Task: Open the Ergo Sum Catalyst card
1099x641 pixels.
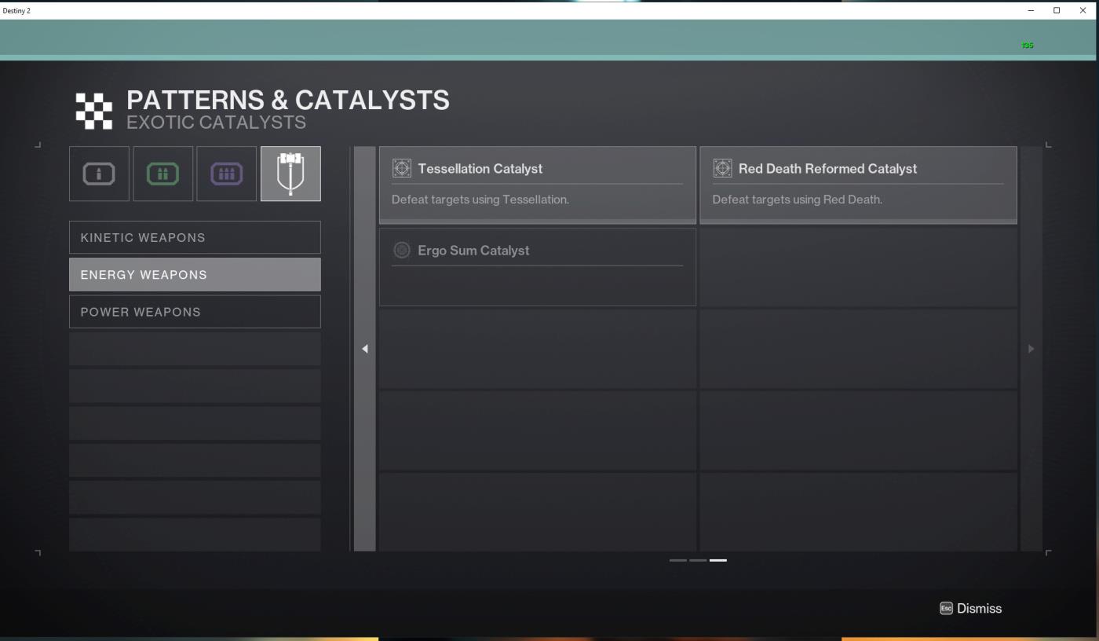Action: point(538,266)
